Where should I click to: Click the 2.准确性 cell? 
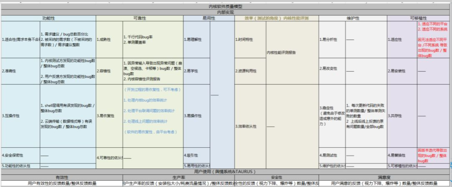point(20,71)
